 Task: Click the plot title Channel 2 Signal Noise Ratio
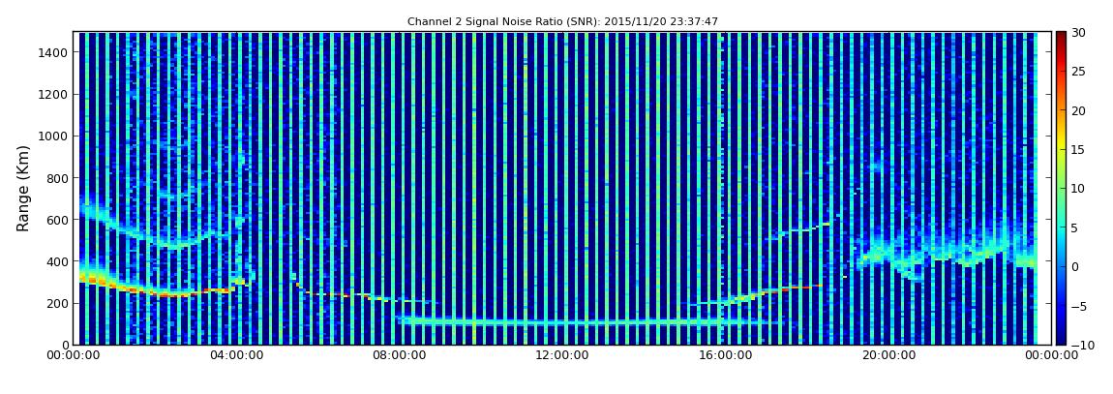562,22
